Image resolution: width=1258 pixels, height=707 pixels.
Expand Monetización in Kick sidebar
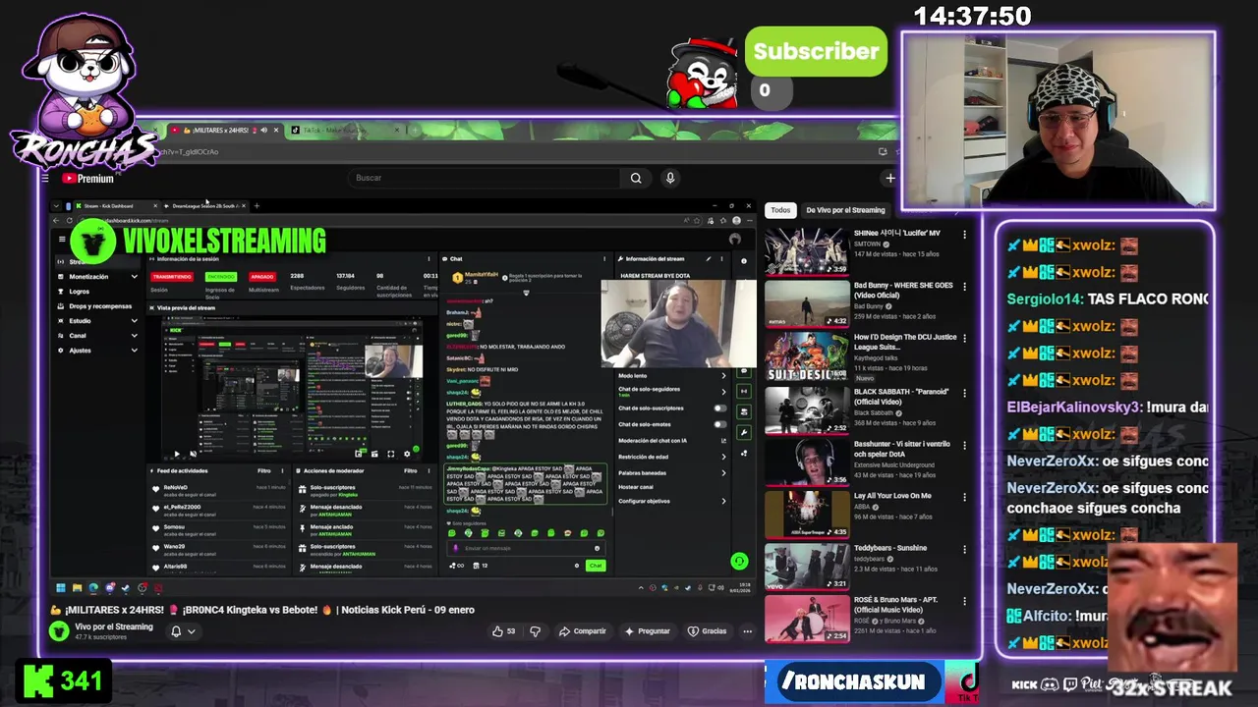tap(134, 277)
